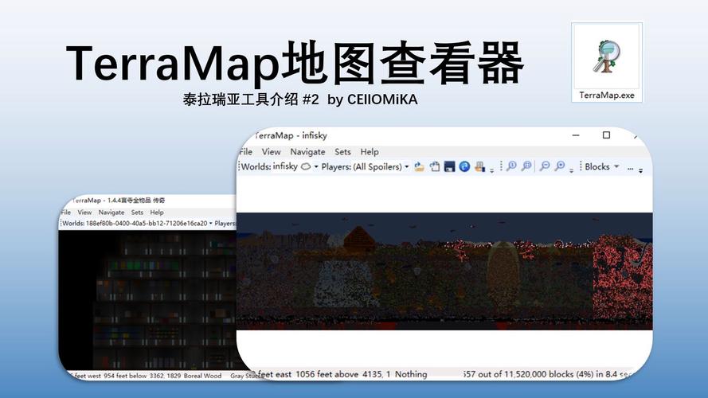The height and width of the screenshot is (398, 708).
Task: Minimize the TerraMap - infisky window
Action: pyautogui.click(x=576, y=135)
